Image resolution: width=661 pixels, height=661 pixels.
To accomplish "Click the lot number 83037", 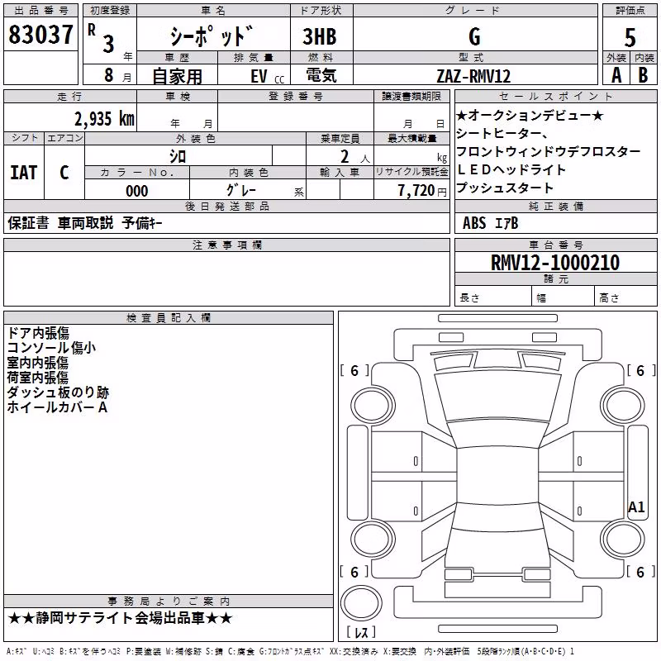I will (x=40, y=35).
